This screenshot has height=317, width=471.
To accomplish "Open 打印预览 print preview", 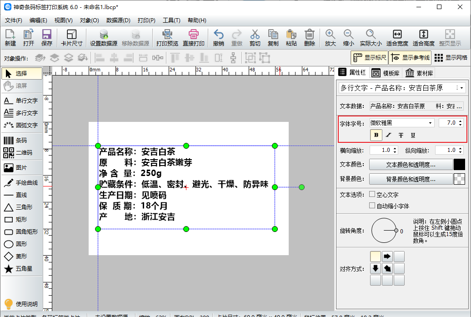I will pyautogui.click(x=167, y=38).
